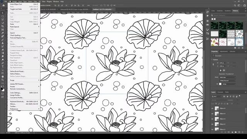Image resolution: width=247 pixels, height=139 pixels.
Task: Hide the topmost Ellipse layer eye icon
Action: click(212, 108)
